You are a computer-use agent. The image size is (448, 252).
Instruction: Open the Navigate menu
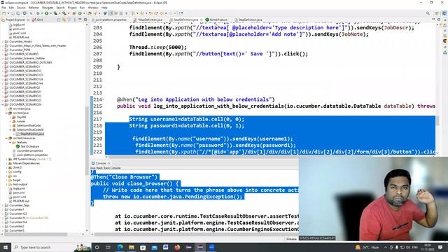point(48,8)
